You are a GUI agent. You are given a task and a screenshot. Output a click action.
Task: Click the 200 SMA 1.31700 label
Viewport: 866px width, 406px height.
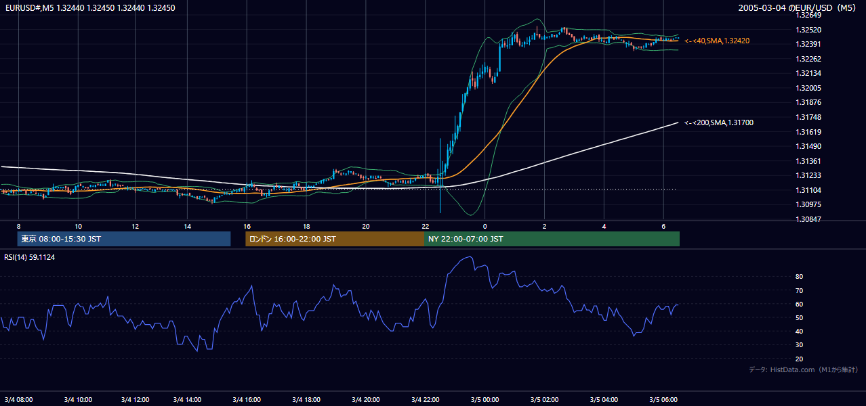718,123
